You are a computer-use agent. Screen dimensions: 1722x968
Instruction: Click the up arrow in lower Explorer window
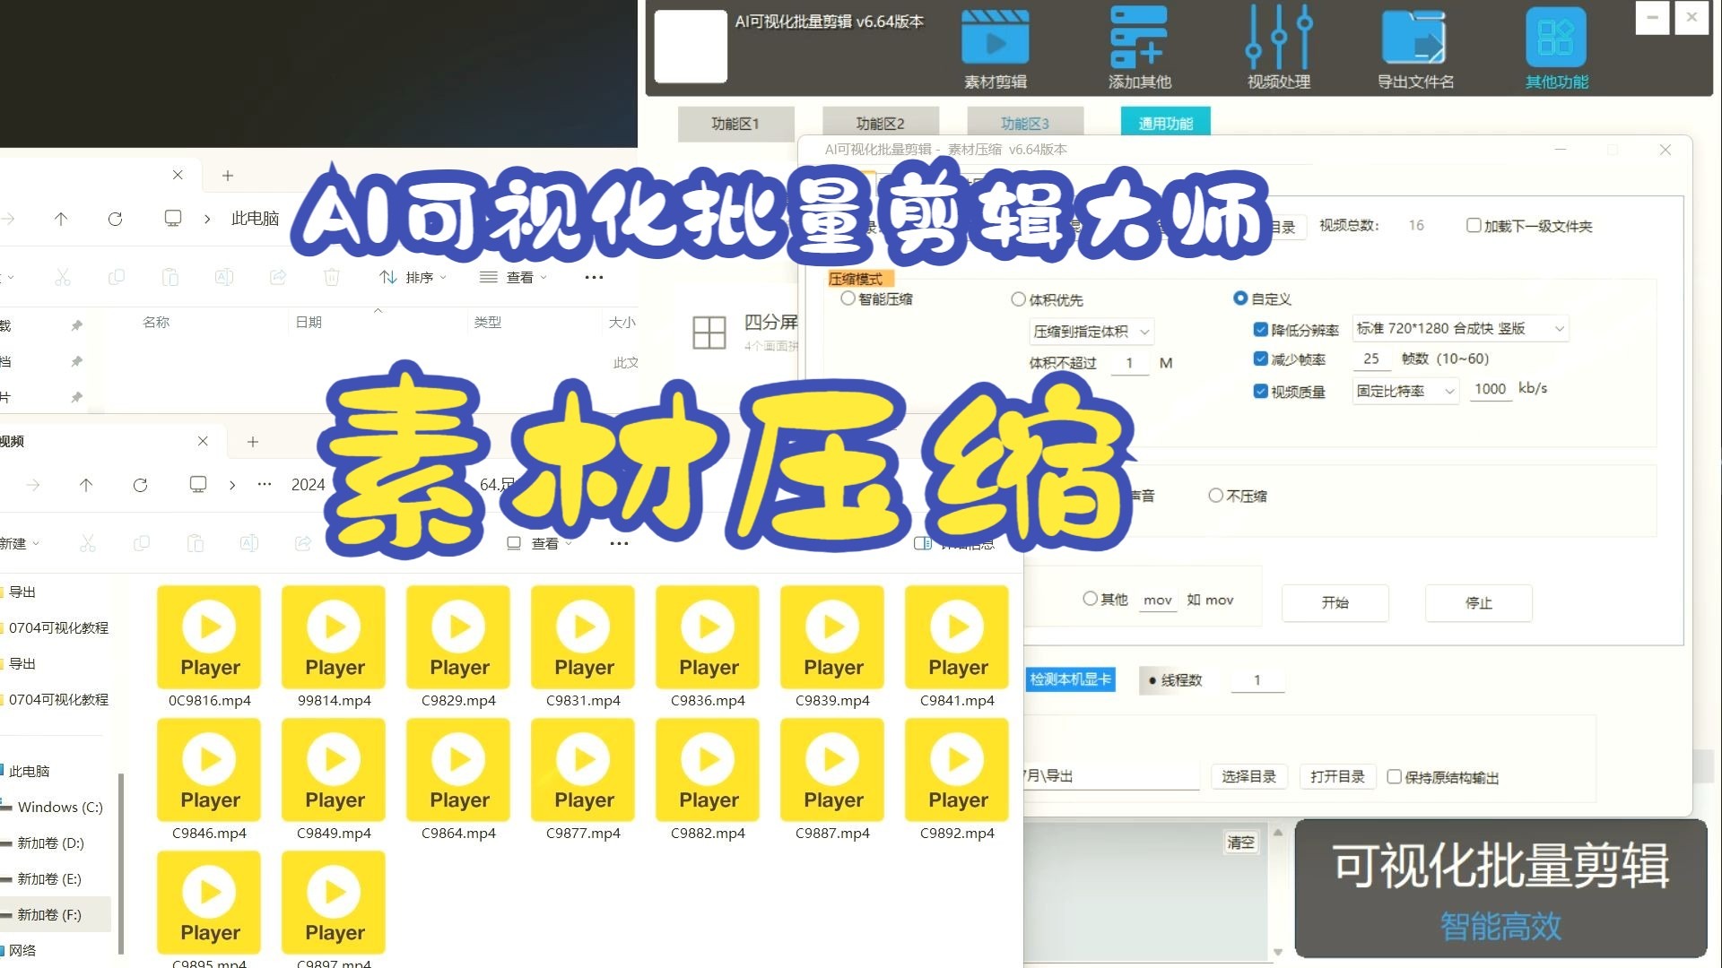[86, 485]
